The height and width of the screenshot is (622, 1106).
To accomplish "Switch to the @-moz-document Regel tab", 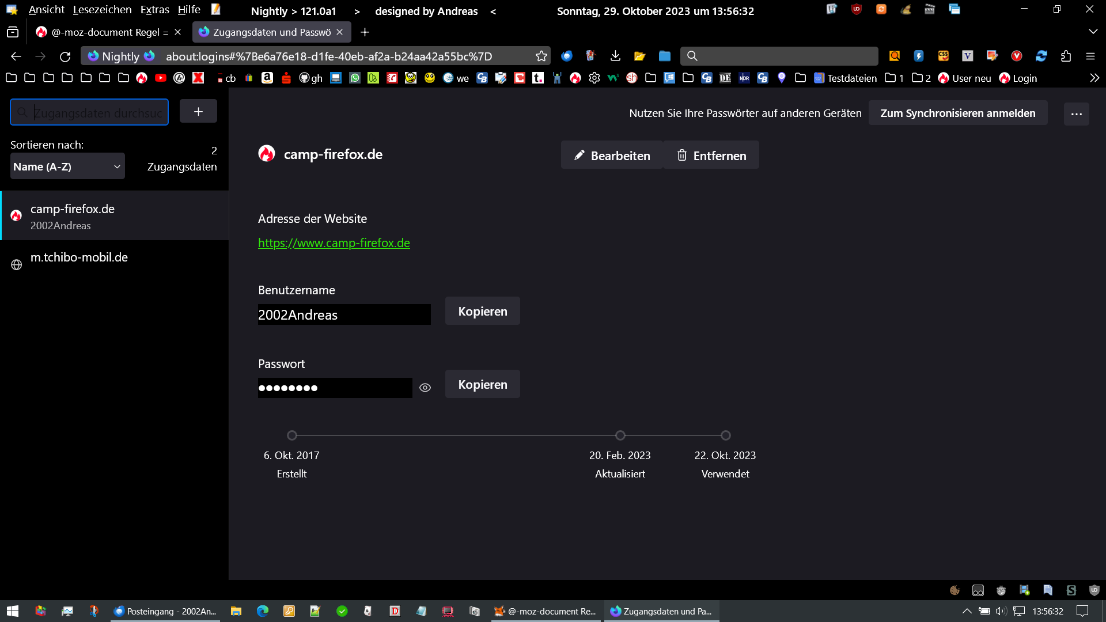I will tap(104, 32).
